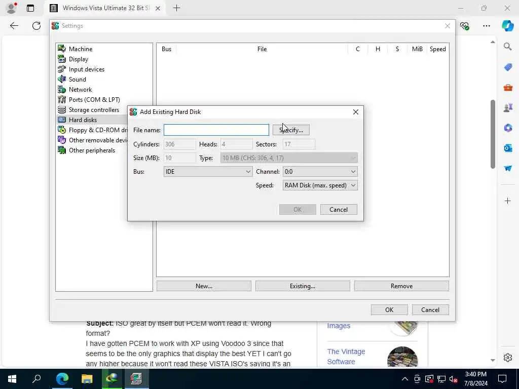Click the Specify... file button
The height and width of the screenshot is (389, 519).
pyautogui.click(x=291, y=130)
